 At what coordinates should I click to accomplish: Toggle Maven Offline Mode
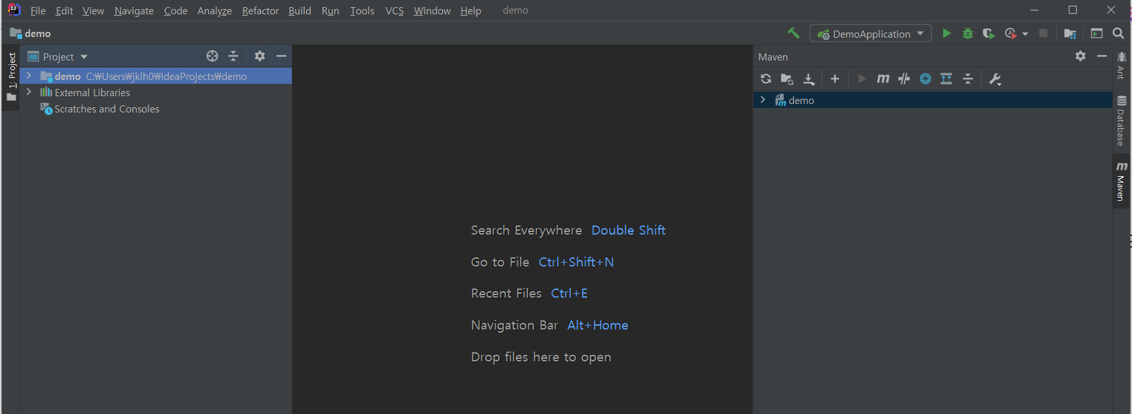pos(904,79)
